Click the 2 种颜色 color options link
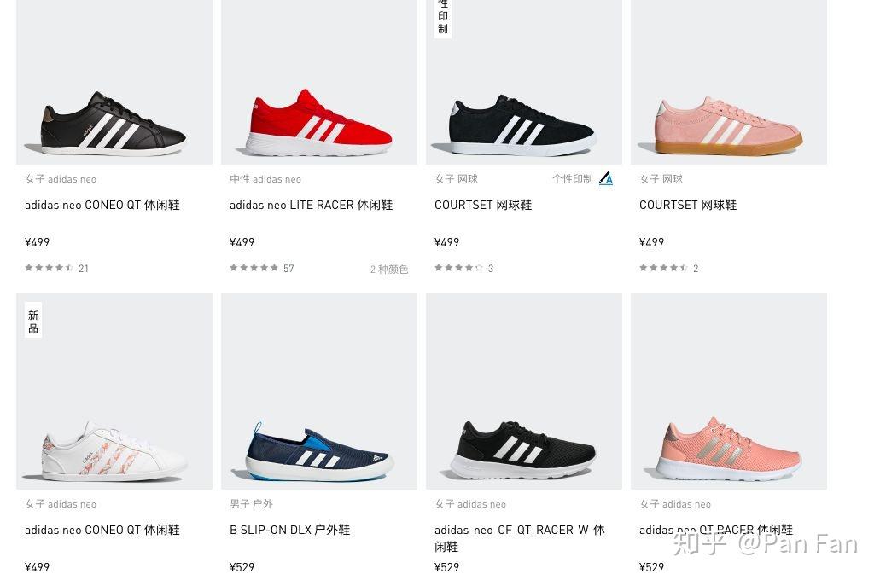This screenshot has width=880, height=580. tap(389, 270)
